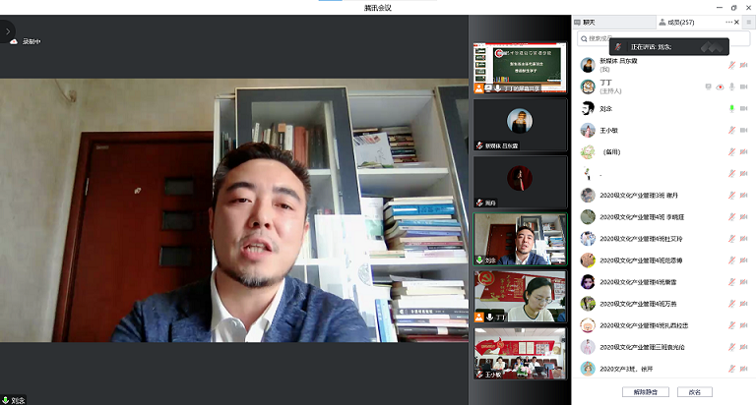The width and height of the screenshot is (756, 405).
Task: Toggle the muted microphone for 王小敏
Action: click(x=731, y=130)
